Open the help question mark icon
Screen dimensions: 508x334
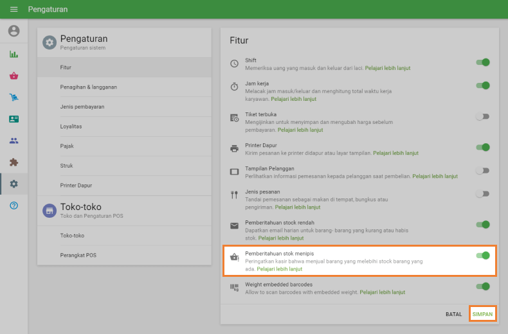tap(14, 206)
